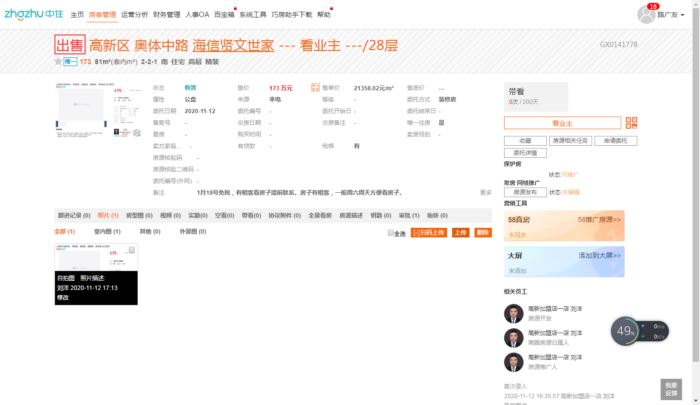Image resolution: width=700 pixels, height=405 pixels.
Task: Click the QR code icon beside 看业主 button
Action: pos(631,123)
